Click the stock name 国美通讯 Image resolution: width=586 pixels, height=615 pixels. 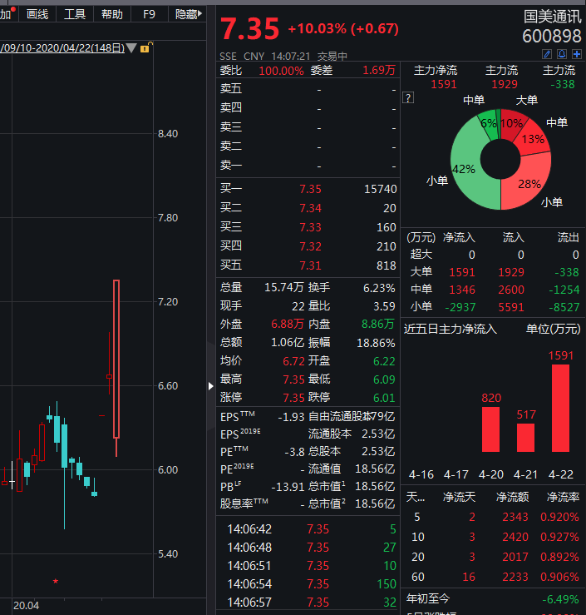click(552, 17)
